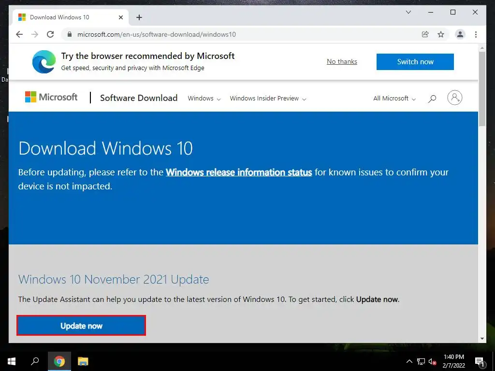This screenshot has width=495, height=371.
Task: Click the scrollbar up arrow
Action: pos(482,48)
